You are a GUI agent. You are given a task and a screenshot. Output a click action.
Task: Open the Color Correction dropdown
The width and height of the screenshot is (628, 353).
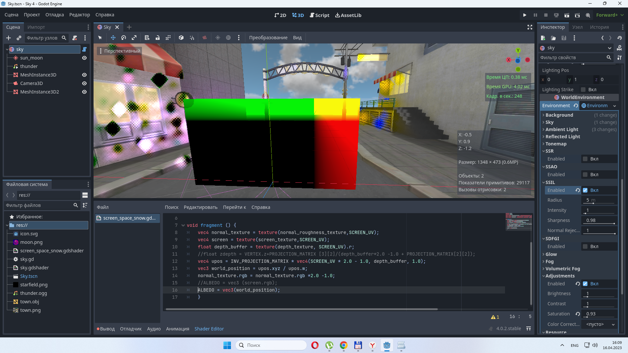point(599,324)
